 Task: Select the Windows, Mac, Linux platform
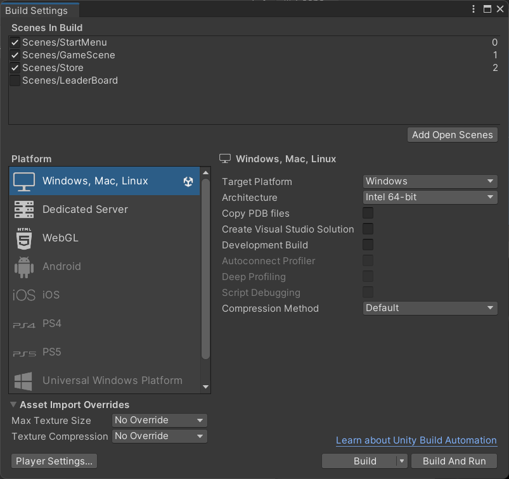pos(105,181)
